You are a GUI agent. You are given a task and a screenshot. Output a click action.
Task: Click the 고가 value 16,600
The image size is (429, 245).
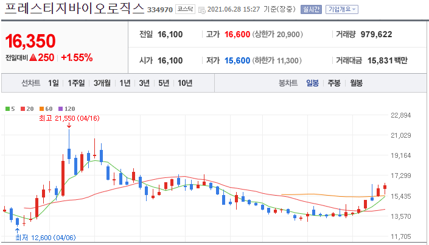(x=237, y=35)
